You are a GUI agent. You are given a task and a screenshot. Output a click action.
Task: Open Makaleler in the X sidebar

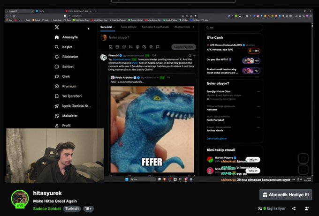(66, 116)
